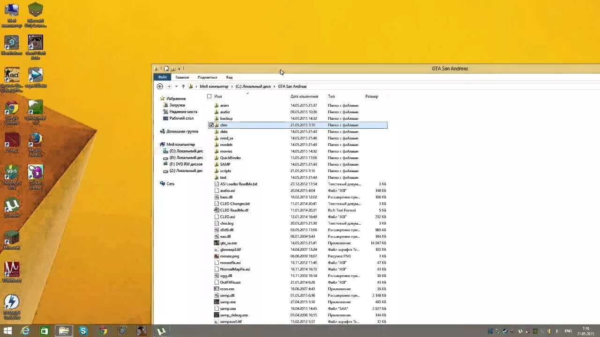Launch Internet Explorer from the taskbar
Image resolution: width=600 pixels, height=337 pixels.
25,331
